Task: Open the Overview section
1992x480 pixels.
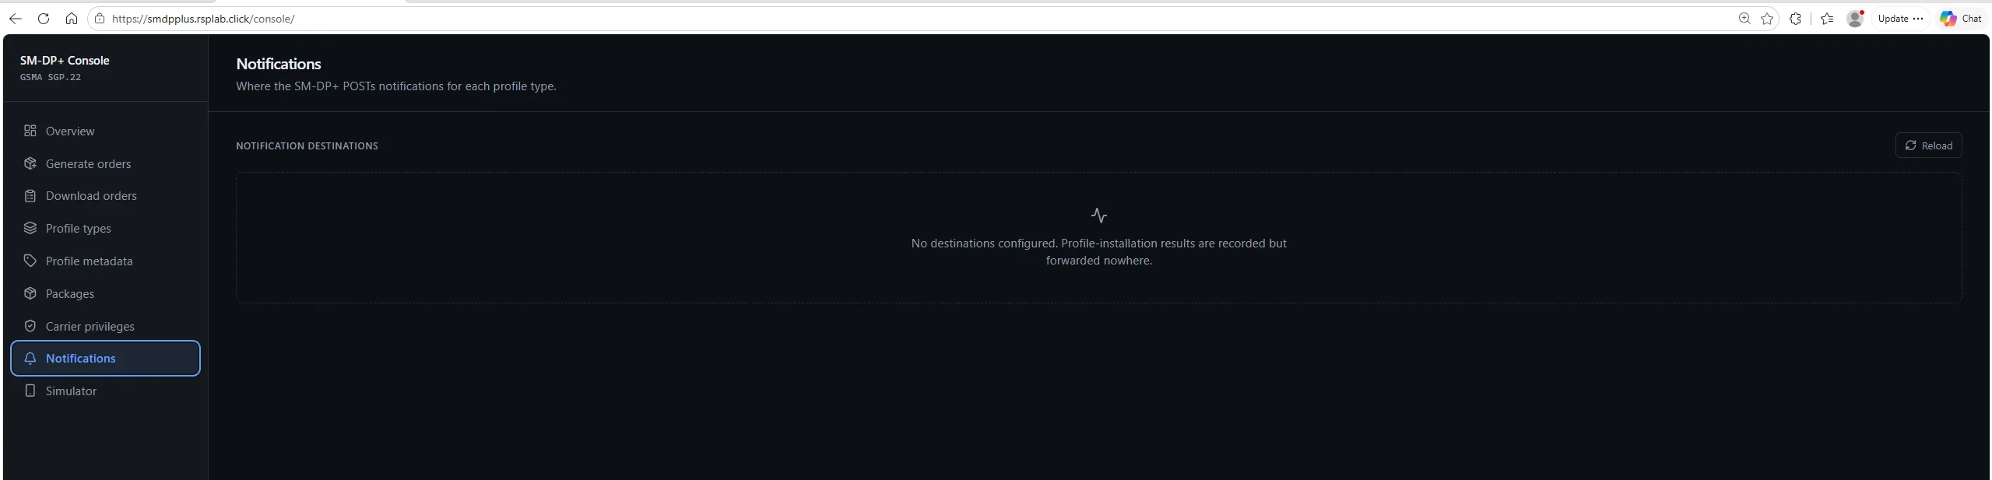Action: [x=105, y=131]
